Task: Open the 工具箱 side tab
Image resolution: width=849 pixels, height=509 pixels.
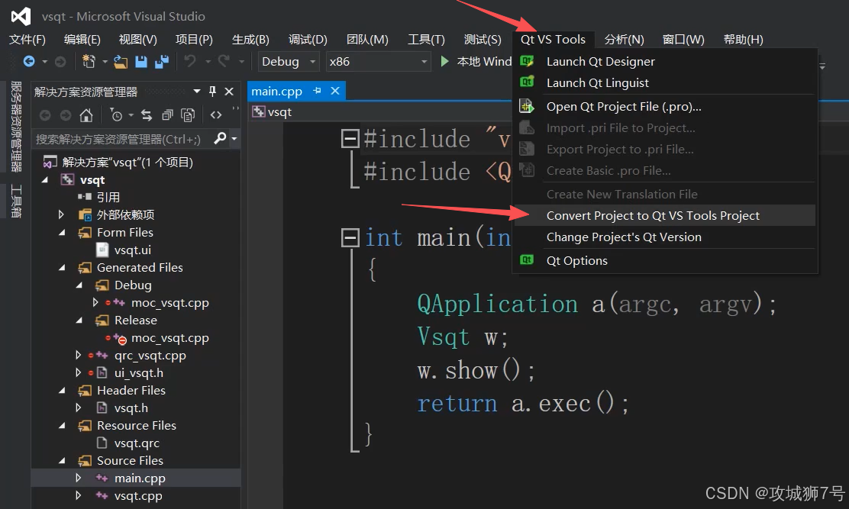Action: click(16, 201)
